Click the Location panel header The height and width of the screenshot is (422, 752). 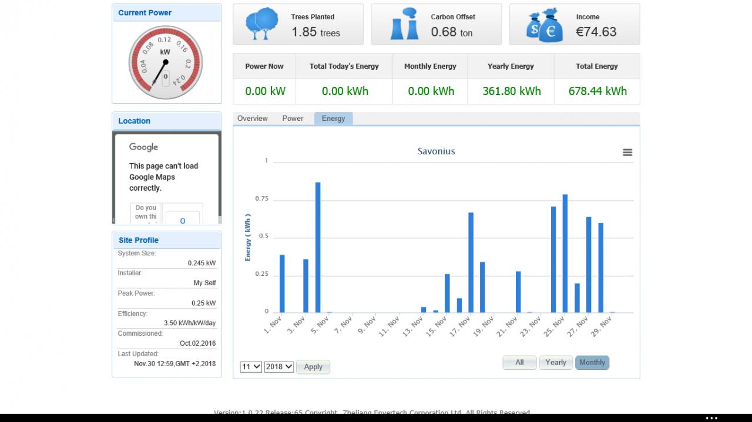[167, 121]
